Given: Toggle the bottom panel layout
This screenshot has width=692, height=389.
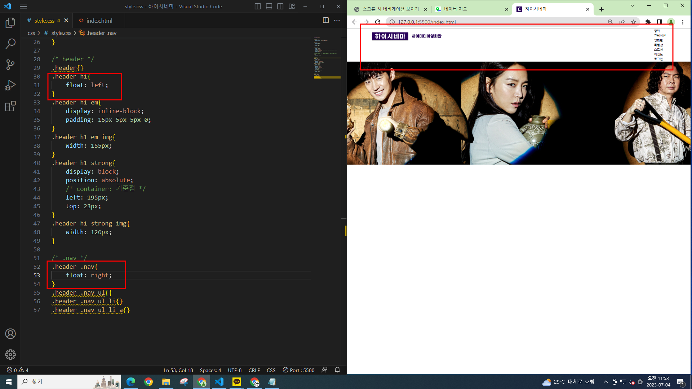Looking at the screenshot, I should point(269,6).
